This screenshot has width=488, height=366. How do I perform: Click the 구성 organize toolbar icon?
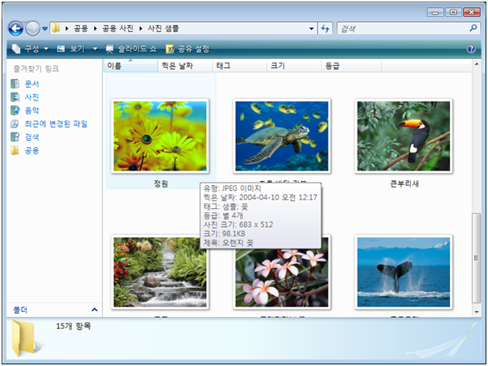pos(16,49)
